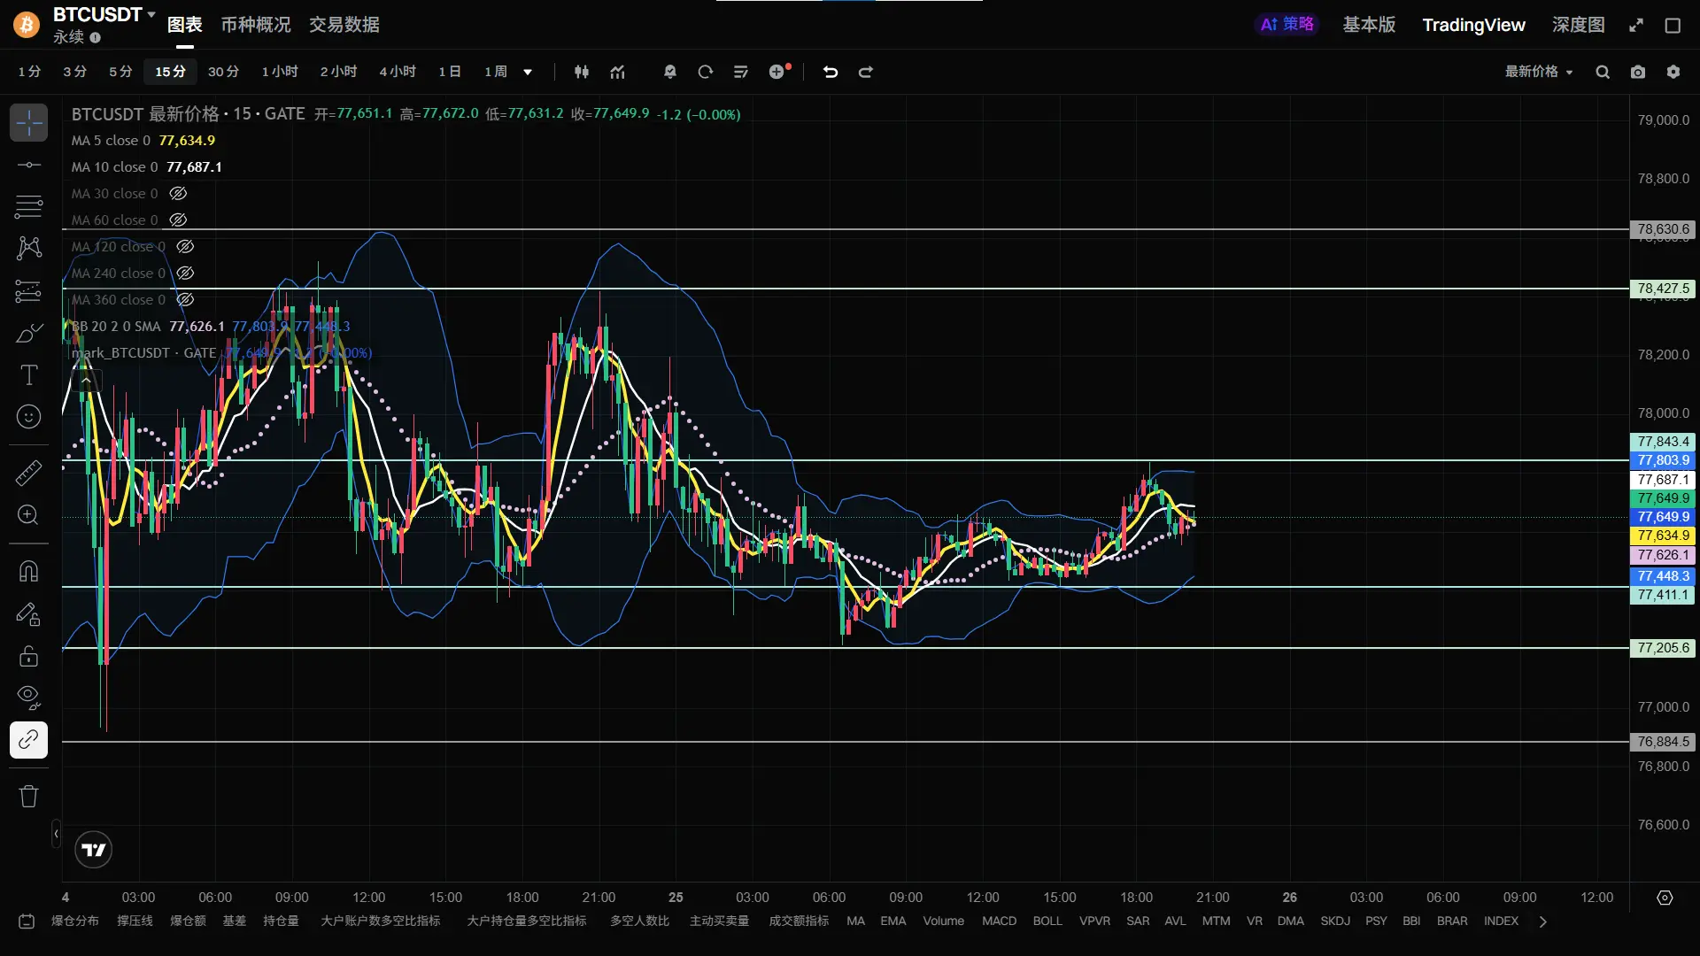
Task: Open the 最新价格 price type dropdown
Action: click(x=1539, y=72)
